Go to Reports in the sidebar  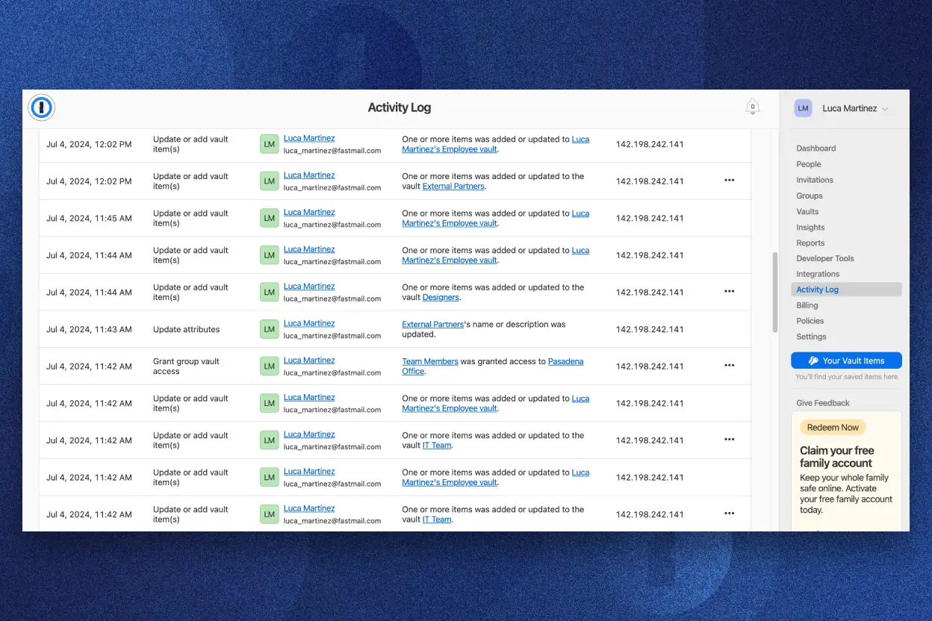810,243
